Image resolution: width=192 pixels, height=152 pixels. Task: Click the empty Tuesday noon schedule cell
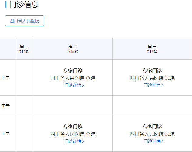(x=72, y=105)
